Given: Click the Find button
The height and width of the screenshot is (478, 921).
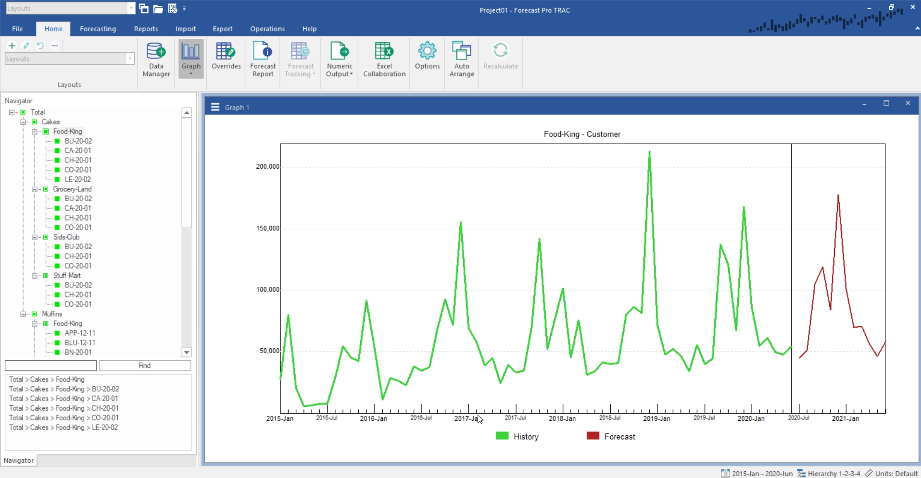Looking at the screenshot, I should (145, 366).
